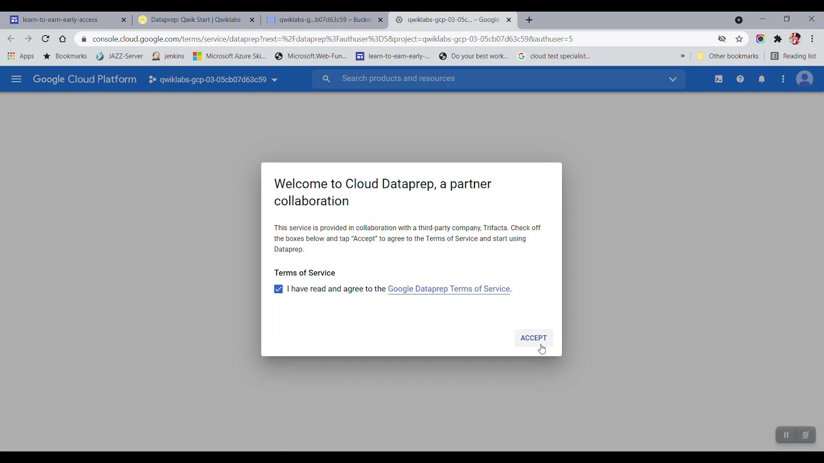This screenshot has height=463, width=824.
Task: Open the Chrome extensions puzzle icon
Action: [778, 39]
